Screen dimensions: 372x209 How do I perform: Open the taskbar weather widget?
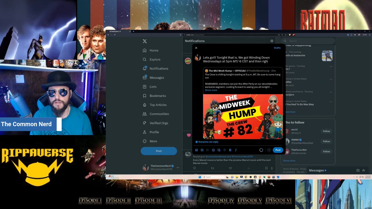114,177
